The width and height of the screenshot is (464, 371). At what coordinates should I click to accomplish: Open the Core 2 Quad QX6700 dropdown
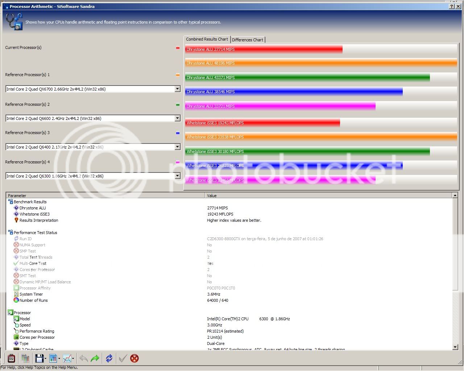point(177,89)
